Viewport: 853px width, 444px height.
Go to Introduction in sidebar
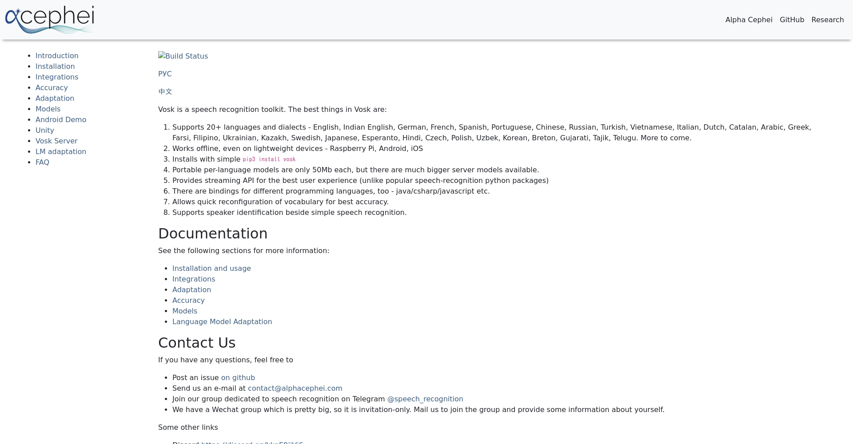[x=57, y=55]
